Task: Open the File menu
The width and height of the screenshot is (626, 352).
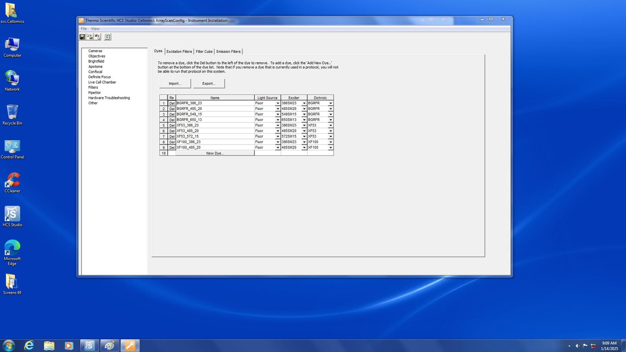Action: [84, 29]
